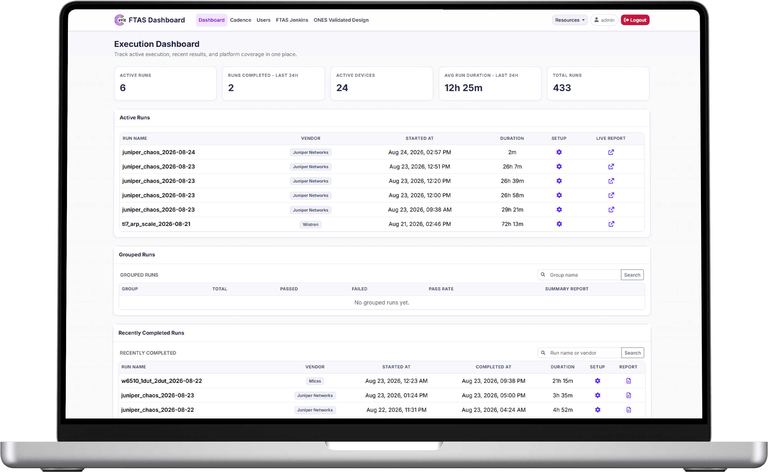Open live report for run started 12:00 PM
This screenshot has height=472, width=768.
point(611,195)
